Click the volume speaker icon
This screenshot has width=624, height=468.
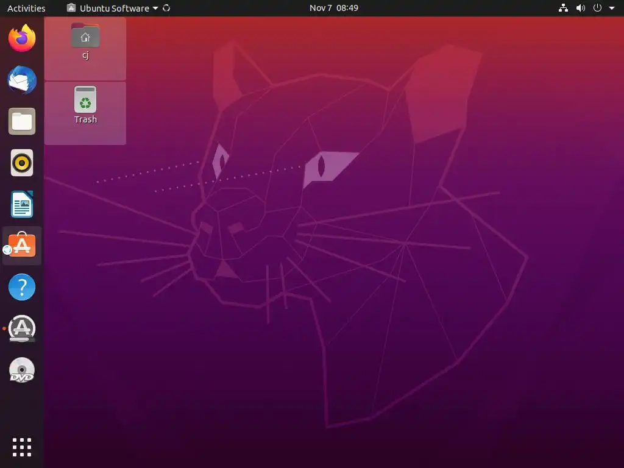[x=581, y=8]
